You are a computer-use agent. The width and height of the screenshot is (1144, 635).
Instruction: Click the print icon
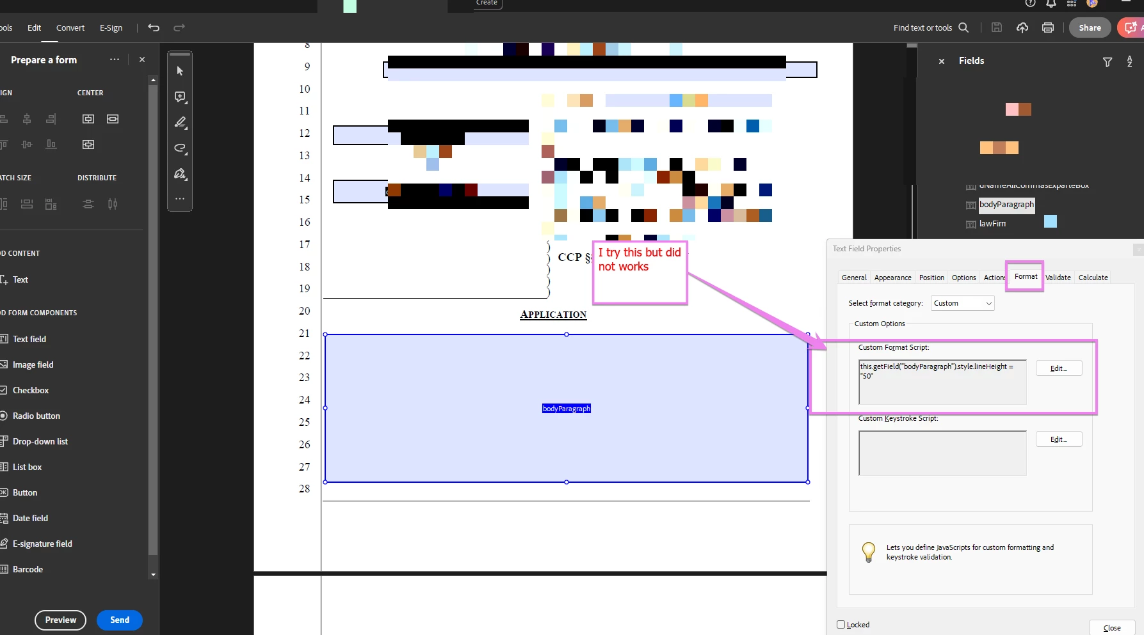(x=1048, y=27)
